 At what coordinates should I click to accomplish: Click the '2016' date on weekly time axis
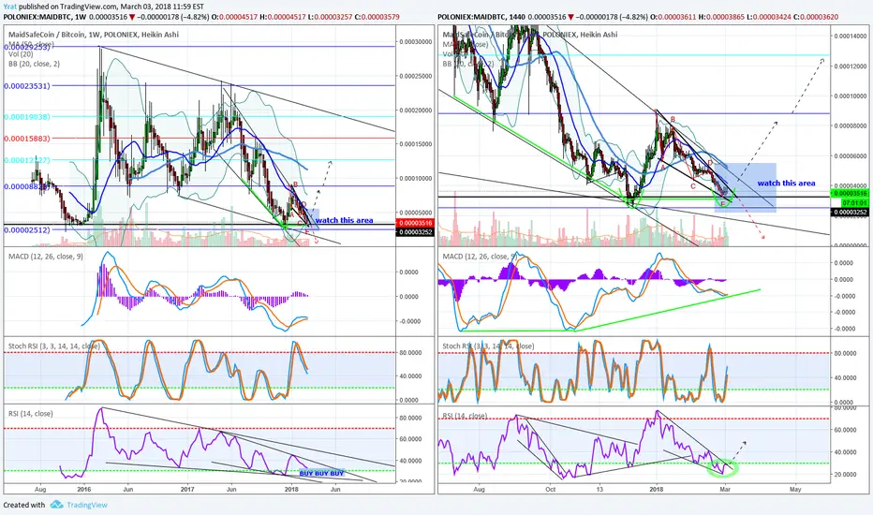click(84, 490)
